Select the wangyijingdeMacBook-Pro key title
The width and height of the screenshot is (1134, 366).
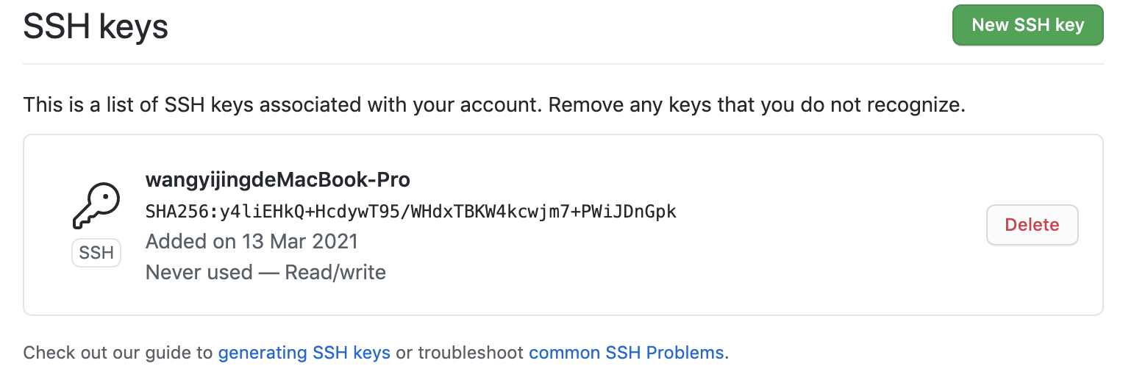pyautogui.click(x=278, y=180)
